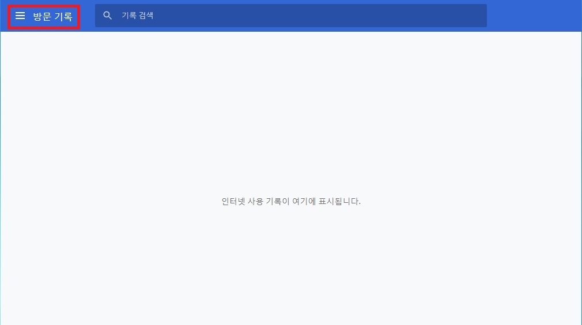Click the 방문 기록 page title
The height and width of the screenshot is (325, 582).
52,16
